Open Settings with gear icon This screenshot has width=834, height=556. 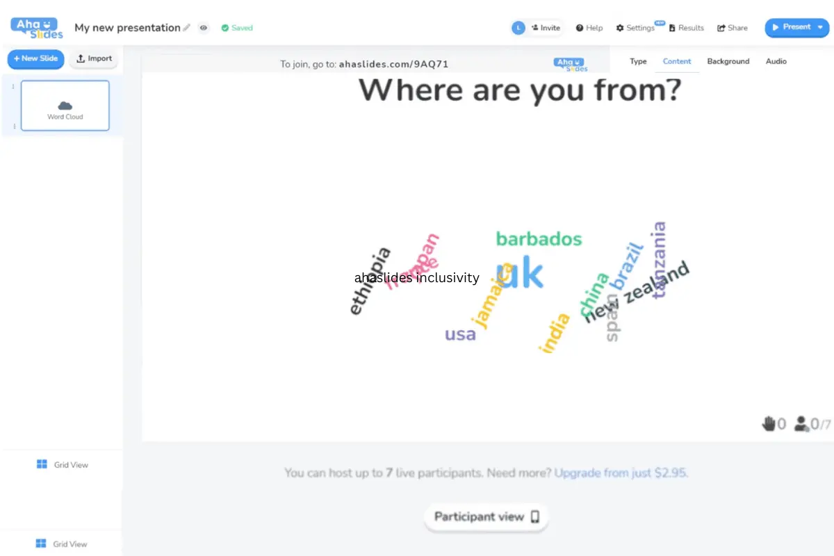635,28
